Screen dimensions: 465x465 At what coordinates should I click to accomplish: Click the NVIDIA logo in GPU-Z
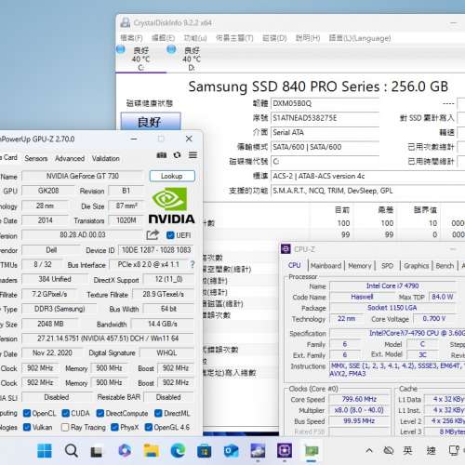(x=171, y=206)
